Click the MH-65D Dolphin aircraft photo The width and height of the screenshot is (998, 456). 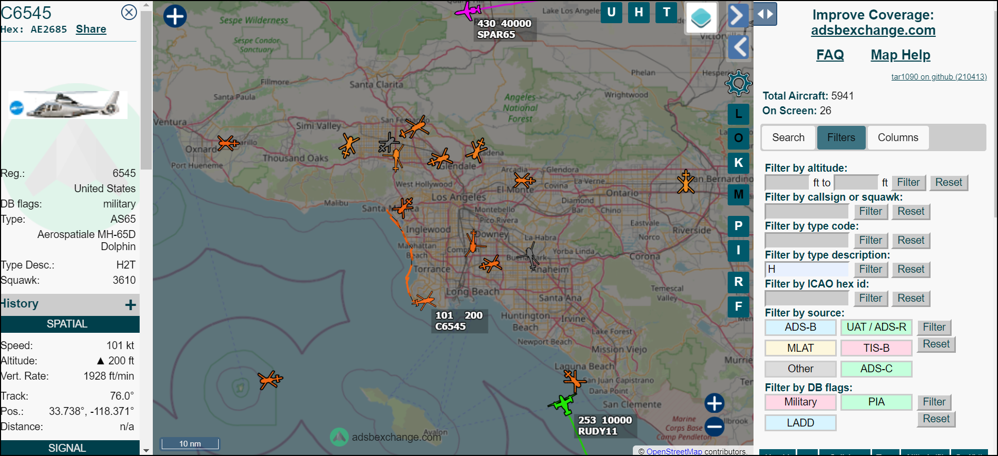click(x=68, y=104)
